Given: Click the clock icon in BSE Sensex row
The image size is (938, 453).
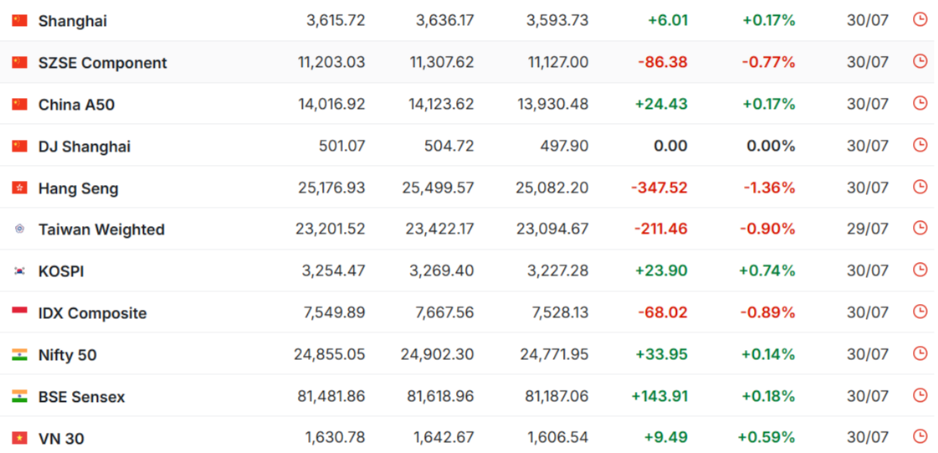Looking at the screenshot, I should coord(920,395).
